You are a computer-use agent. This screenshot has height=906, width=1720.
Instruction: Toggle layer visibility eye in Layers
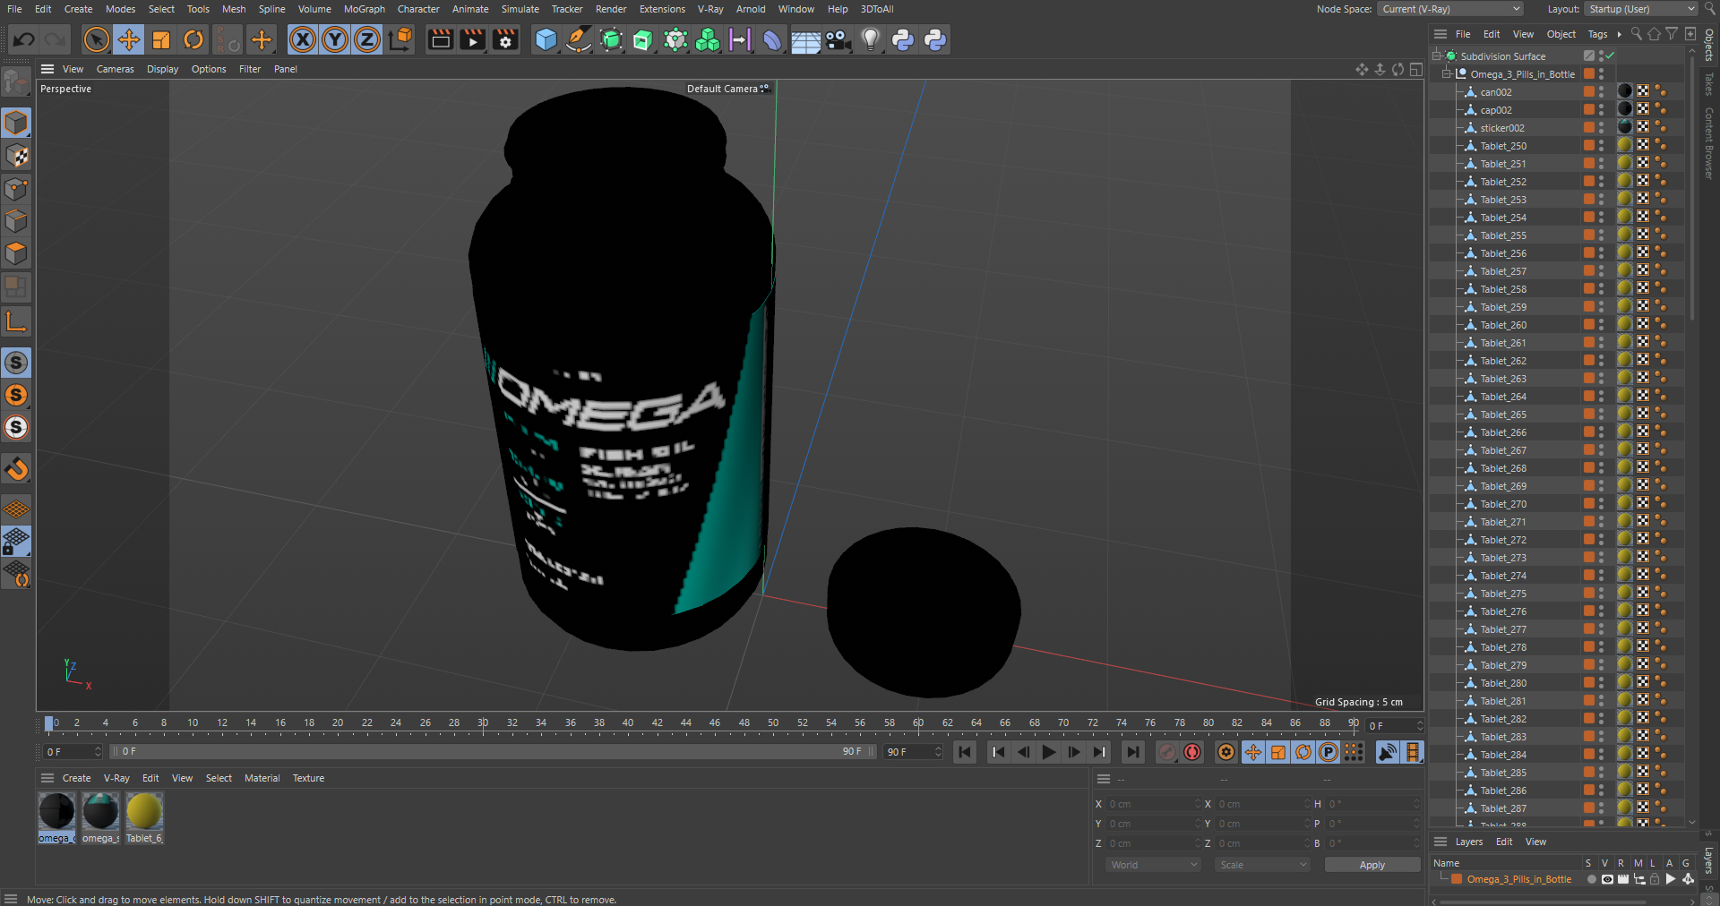click(1607, 879)
